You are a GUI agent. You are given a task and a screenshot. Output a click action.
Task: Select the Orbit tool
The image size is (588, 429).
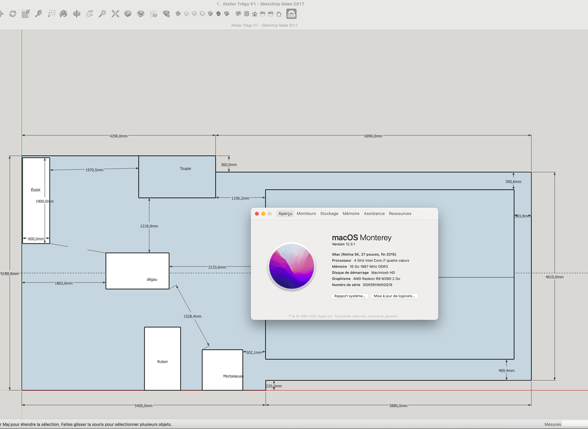76,14
